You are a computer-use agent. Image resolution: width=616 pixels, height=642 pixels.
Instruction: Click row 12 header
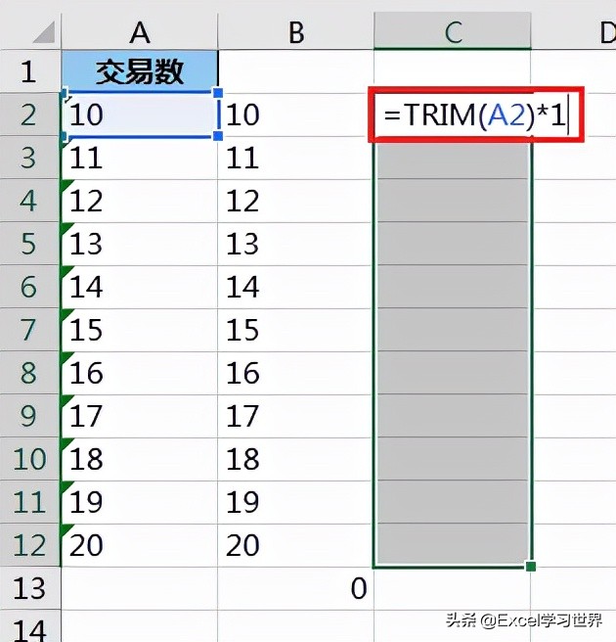click(30, 545)
